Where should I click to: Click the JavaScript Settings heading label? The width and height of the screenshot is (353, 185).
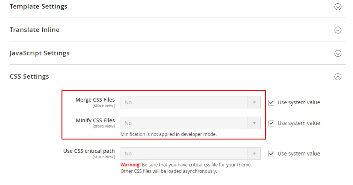pyautogui.click(x=40, y=53)
